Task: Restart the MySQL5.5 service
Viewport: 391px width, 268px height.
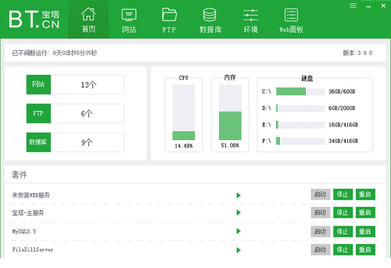Action: click(x=365, y=231)
